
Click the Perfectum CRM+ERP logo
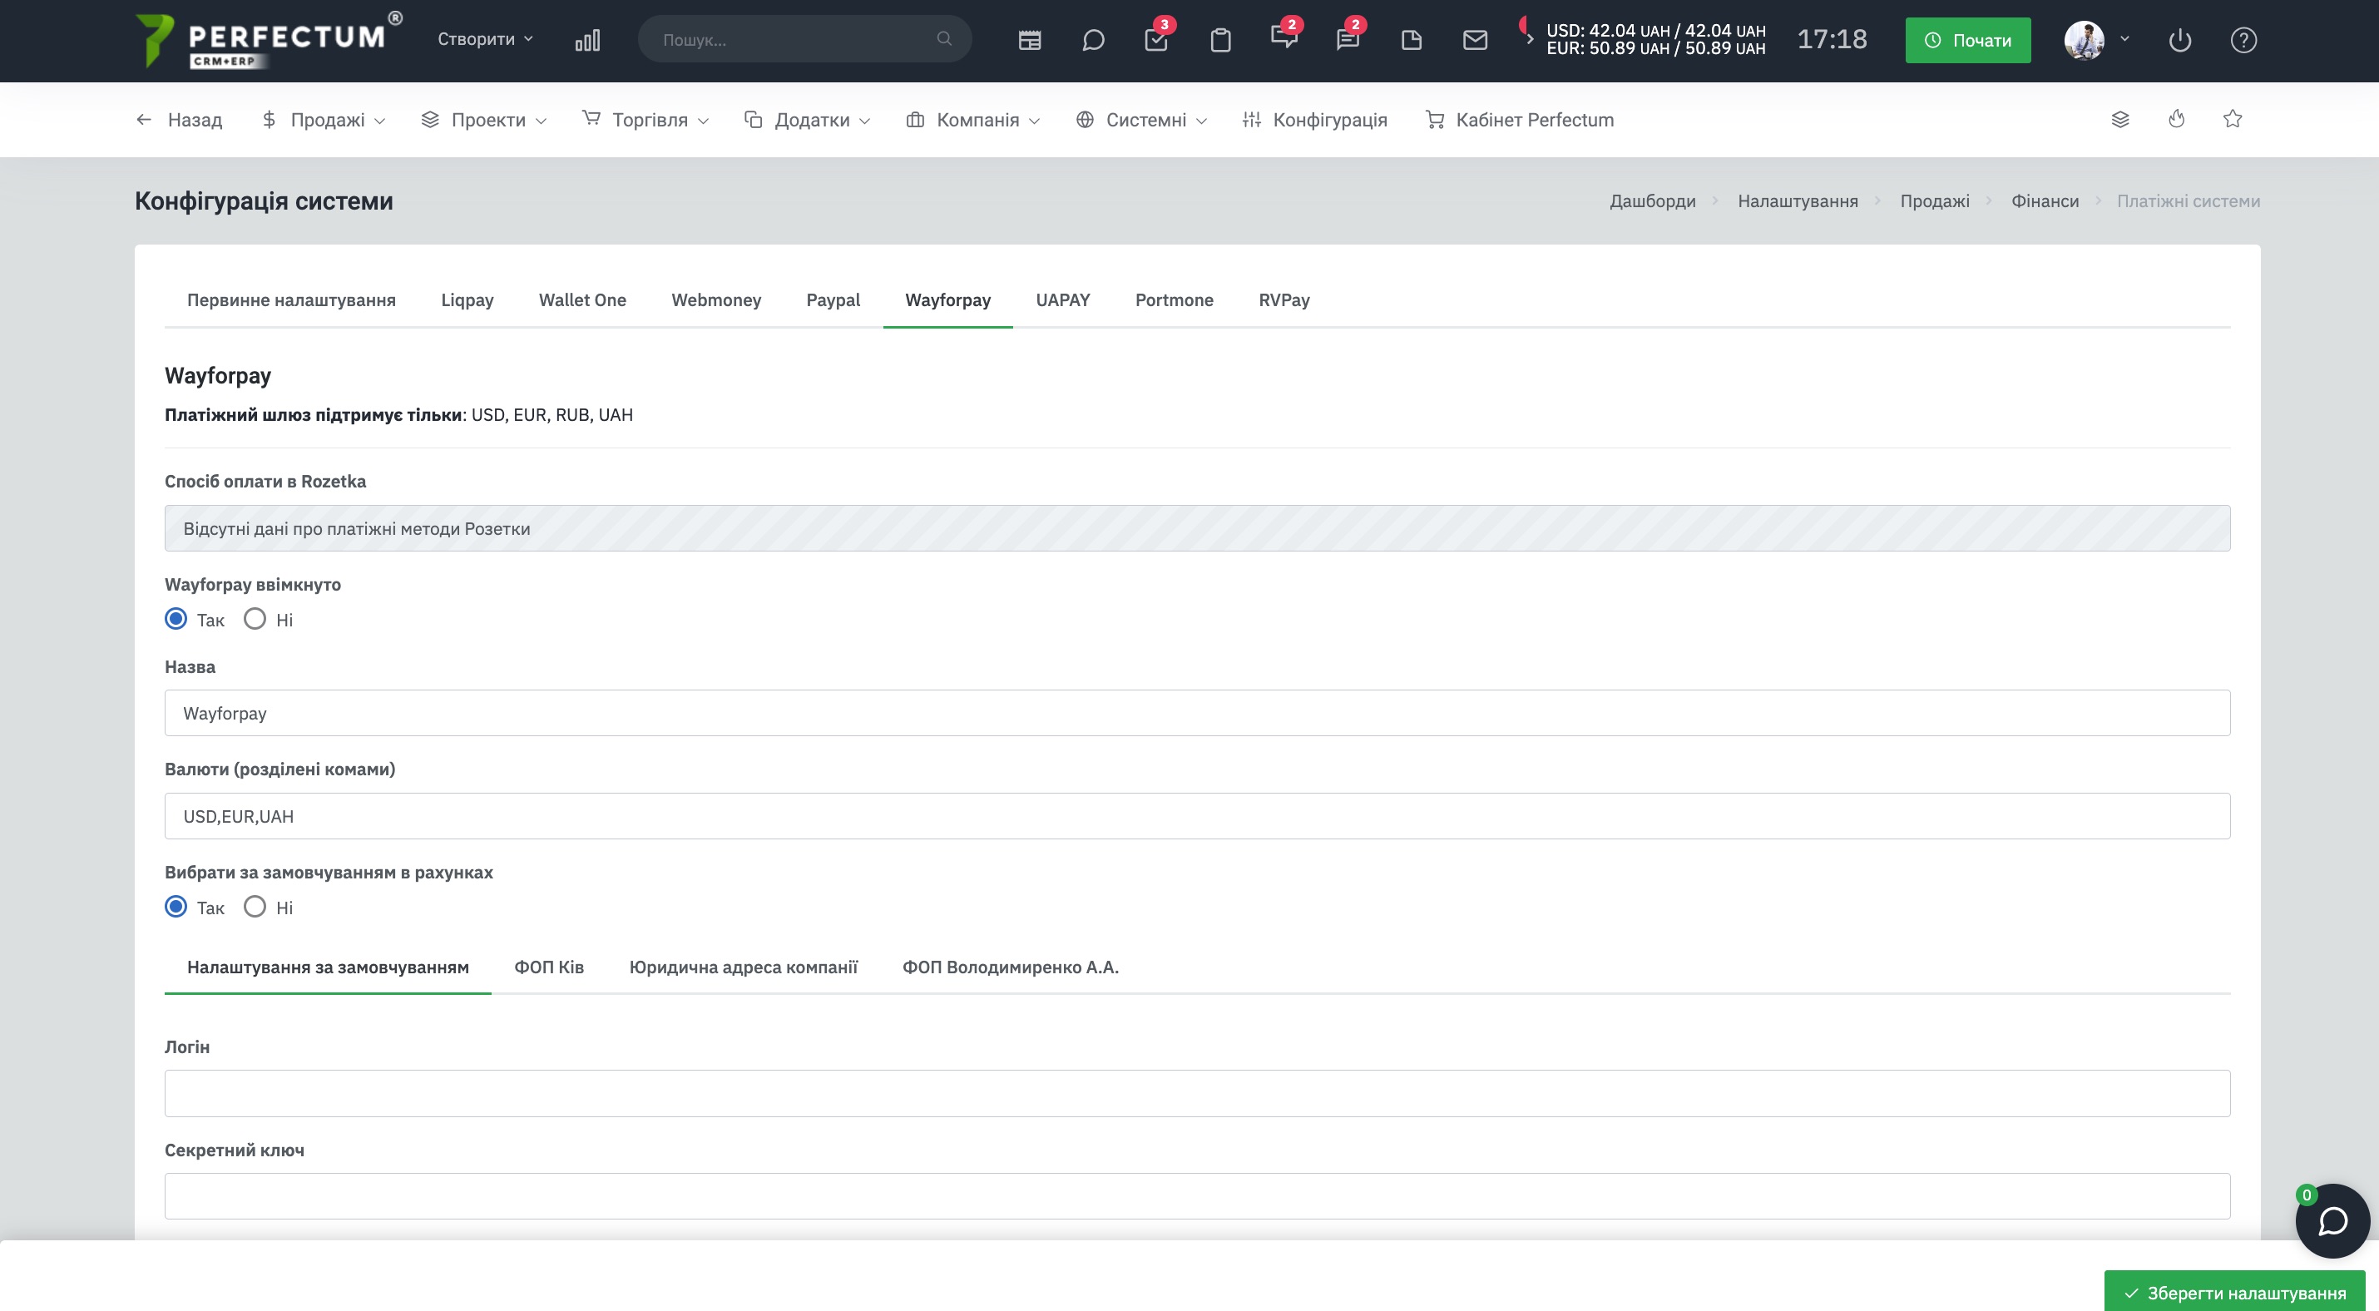pos(268,41)
